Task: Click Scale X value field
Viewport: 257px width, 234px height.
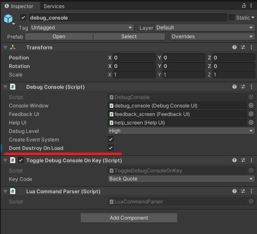Action: click(x=134, y=75)
